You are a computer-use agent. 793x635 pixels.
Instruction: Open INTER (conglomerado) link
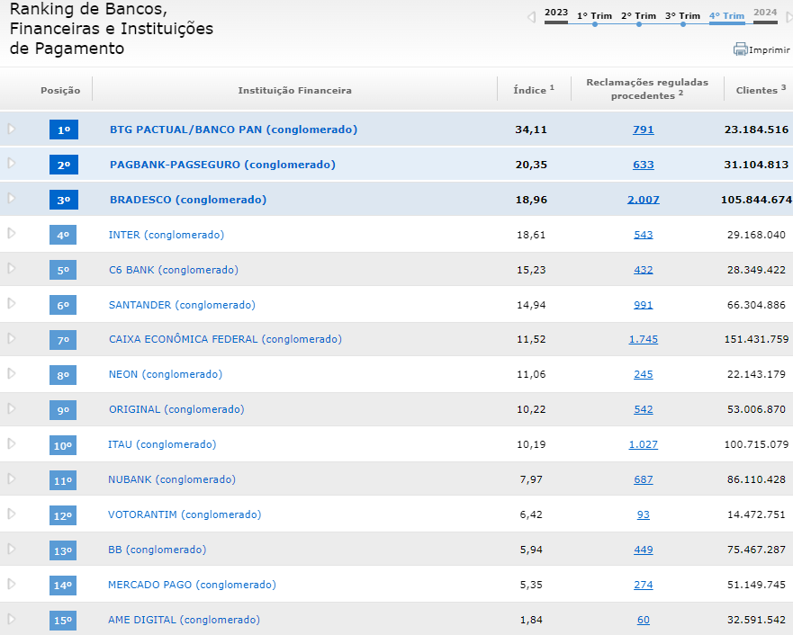167,235
